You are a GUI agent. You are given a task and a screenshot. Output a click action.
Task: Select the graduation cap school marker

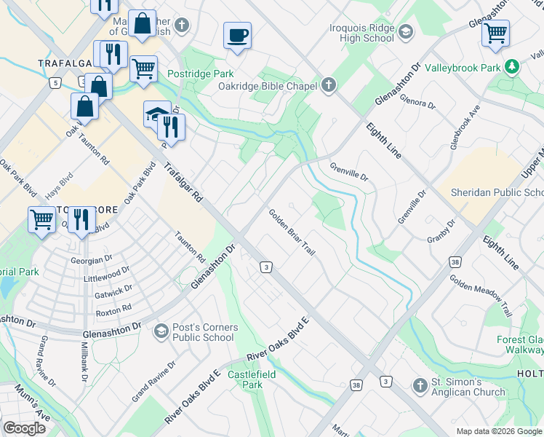(155, 113)
